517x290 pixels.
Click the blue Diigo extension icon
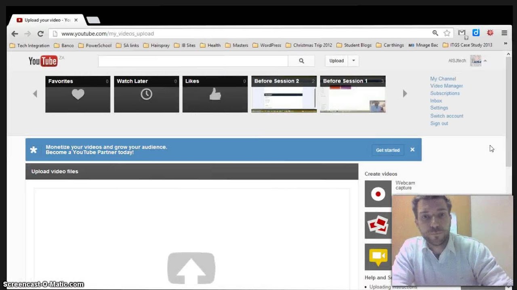(476, 33)
